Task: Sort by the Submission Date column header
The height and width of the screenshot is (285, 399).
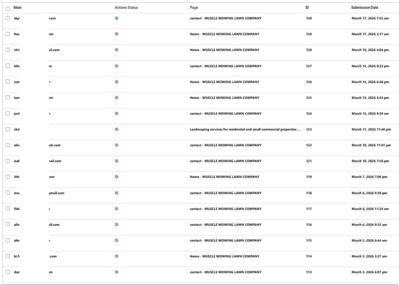Action: point(364,8)
